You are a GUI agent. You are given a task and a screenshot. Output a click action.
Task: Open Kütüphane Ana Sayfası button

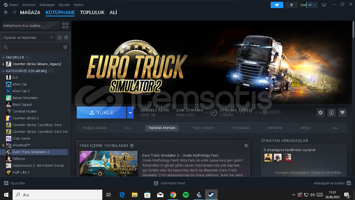(31, 26)
